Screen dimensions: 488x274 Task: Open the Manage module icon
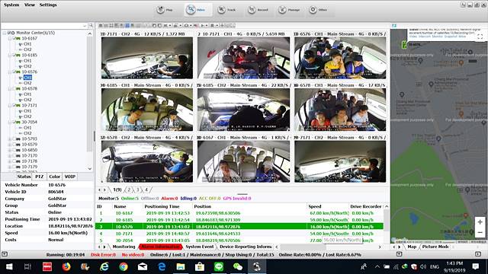click(289, 10)
